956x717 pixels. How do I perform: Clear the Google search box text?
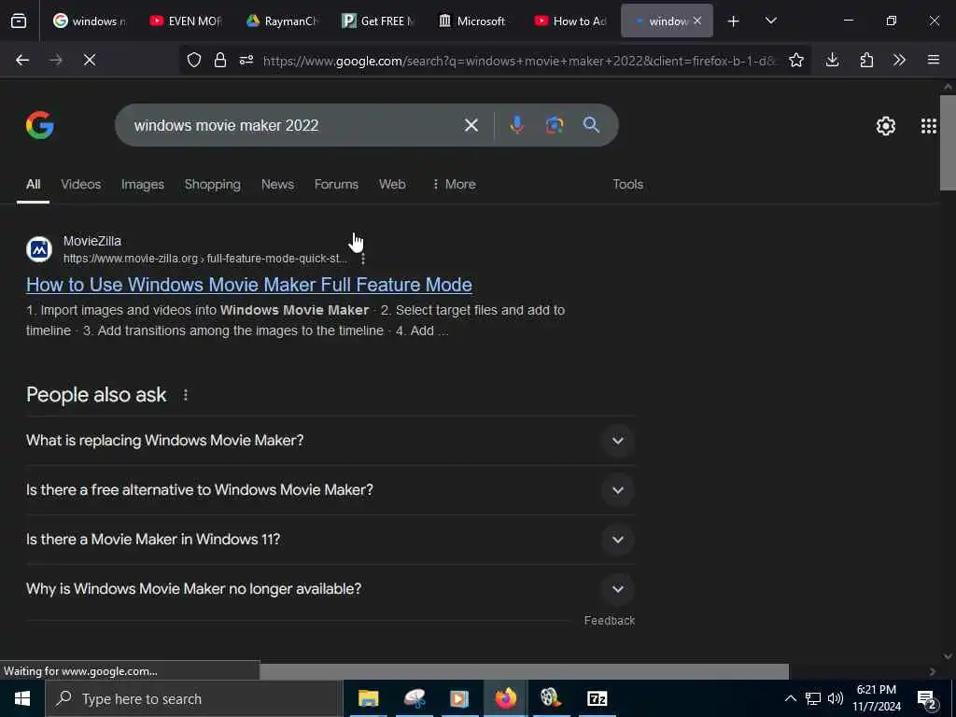pyautogui.click(x=471, y=125)
